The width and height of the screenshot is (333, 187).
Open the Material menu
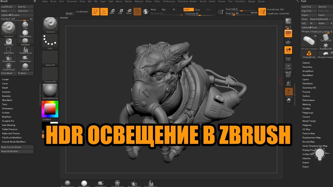coord(139,1)
